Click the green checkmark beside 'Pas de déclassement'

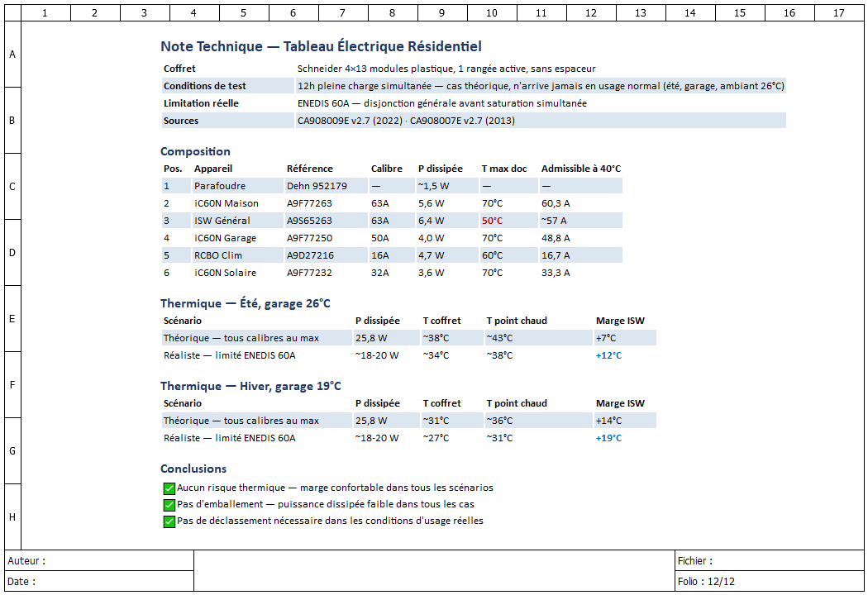click(169, 521)
